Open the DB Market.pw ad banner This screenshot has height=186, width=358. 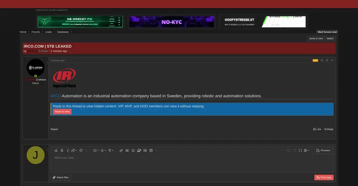coord(80,22)
